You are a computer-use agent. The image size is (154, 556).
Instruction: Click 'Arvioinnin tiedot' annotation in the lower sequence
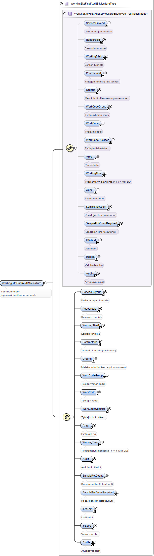(x=91, y=467)
